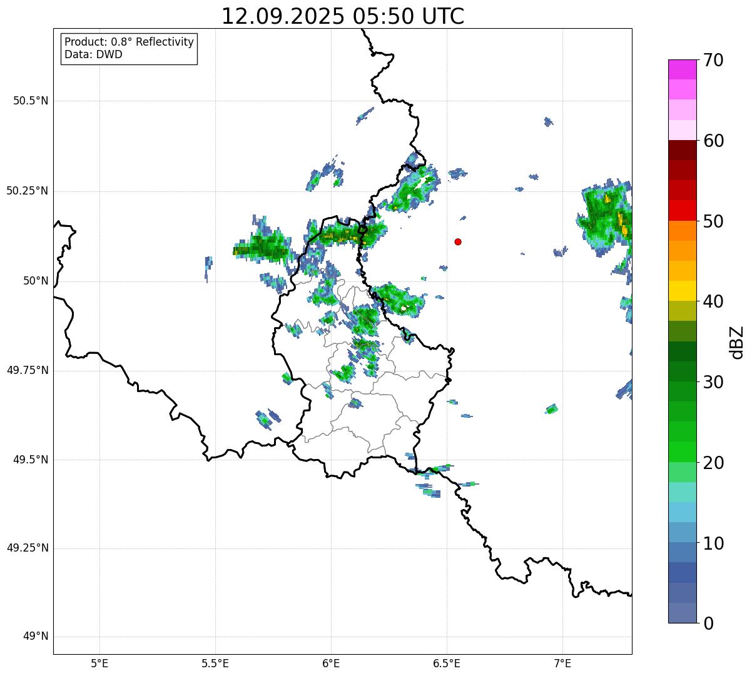This screenshot has width=752, height=676.
Task: Click the 5.5°E longitude label
Action: pos(215,663)
